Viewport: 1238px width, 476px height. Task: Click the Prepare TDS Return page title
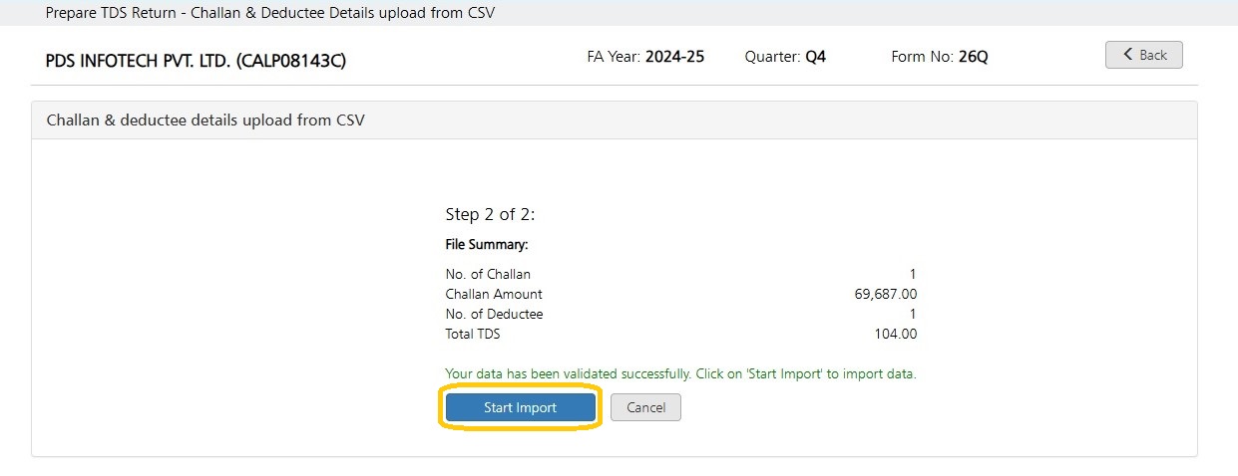point(269,13)
